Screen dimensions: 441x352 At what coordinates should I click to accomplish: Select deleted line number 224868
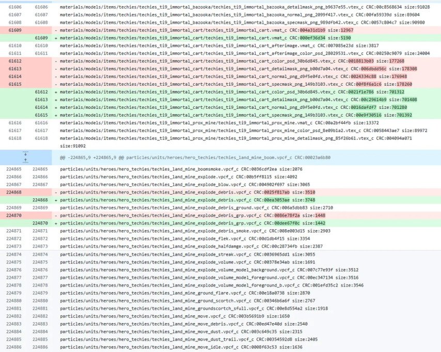click(14, 191)
